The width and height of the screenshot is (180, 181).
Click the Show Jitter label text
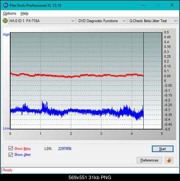(x=22, y=155)
